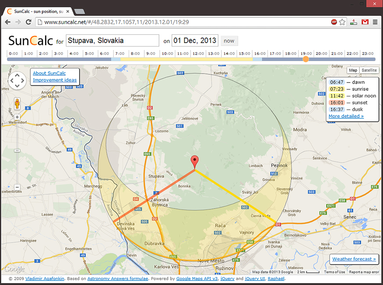
Task: Click the Stupava town label on the map
Action: pyautogui.click(x=156, y=176)
